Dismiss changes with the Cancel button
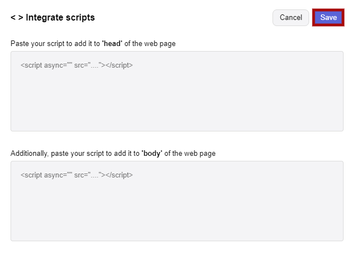Screen dimensions: 353x254 coord(291,18)
